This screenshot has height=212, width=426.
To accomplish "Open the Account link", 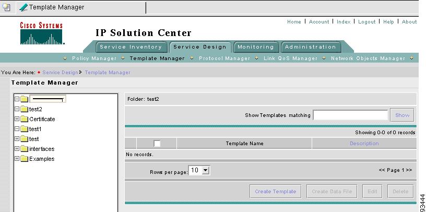I will [319, 22].
